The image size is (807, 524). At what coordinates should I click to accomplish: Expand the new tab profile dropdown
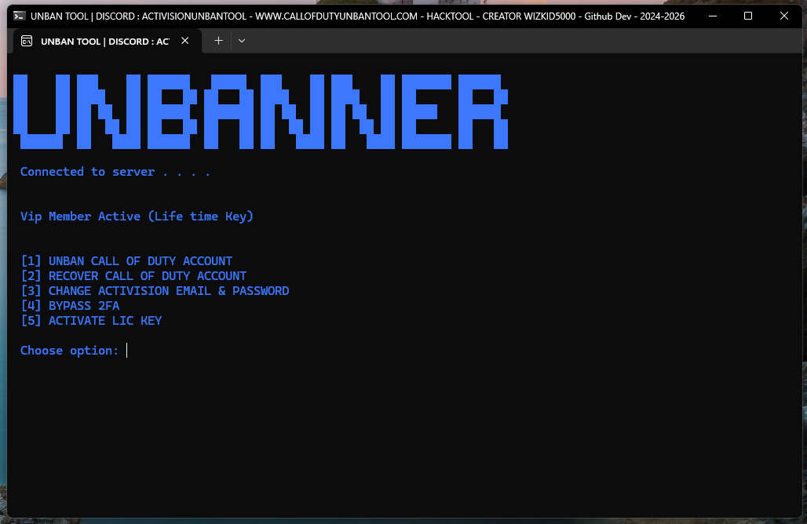tap(241, 41)
